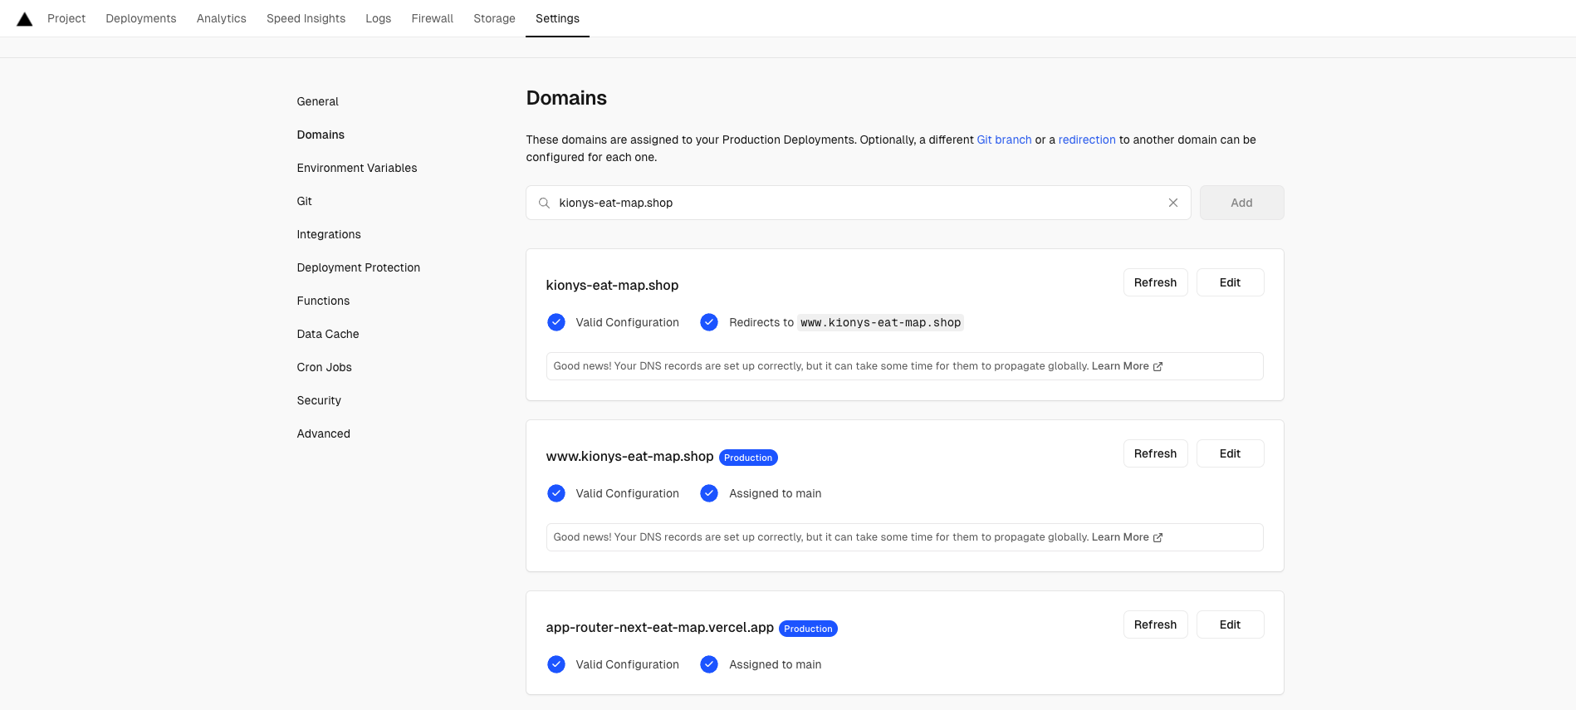Click Valid Configuration checkmark for www.kionys-eat-map.shop

[556, 493]
